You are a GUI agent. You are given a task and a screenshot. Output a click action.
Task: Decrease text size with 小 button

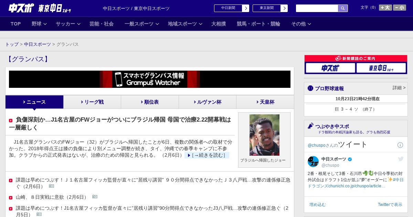[x=400, y=8]
